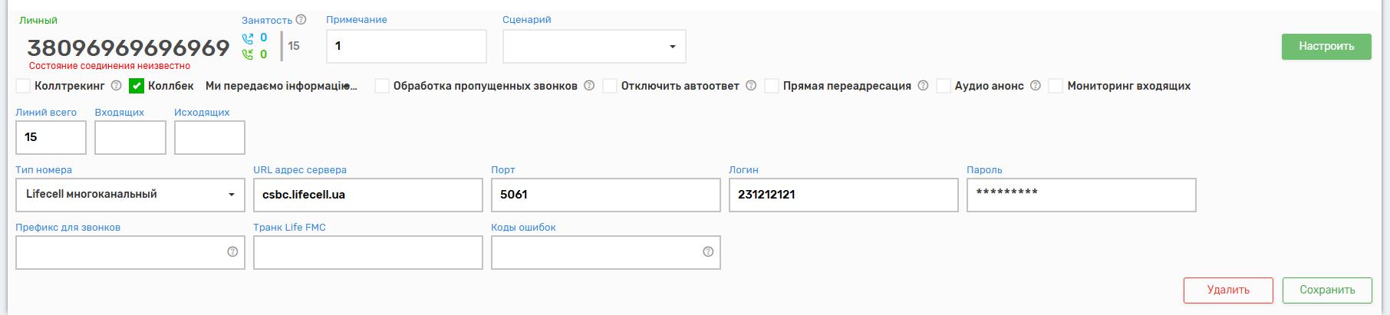The image size is (1390, 315).
Task: Enable the Мониторинг входящих checkbox
Action: pos(1056,86)
